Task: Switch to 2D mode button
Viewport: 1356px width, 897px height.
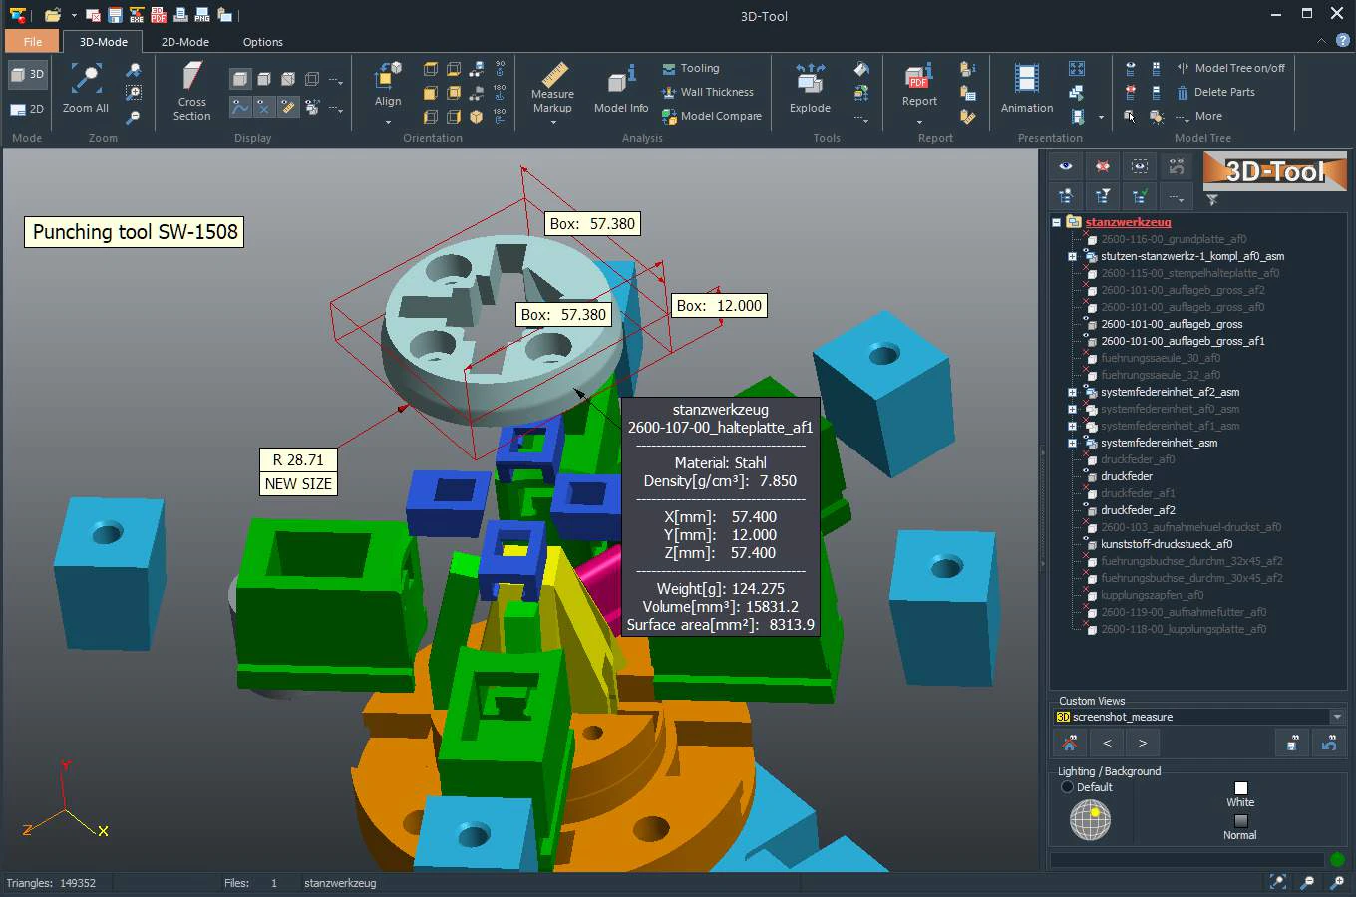Action: point(27,109)
